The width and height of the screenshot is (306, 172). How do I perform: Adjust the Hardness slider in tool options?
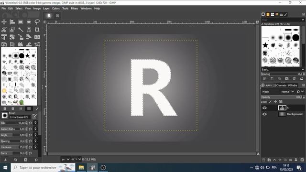click(14, 147)
